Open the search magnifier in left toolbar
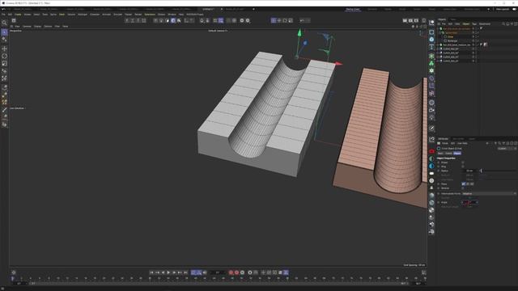The width and height of the screenshot is (518, 291). (4, 23)
